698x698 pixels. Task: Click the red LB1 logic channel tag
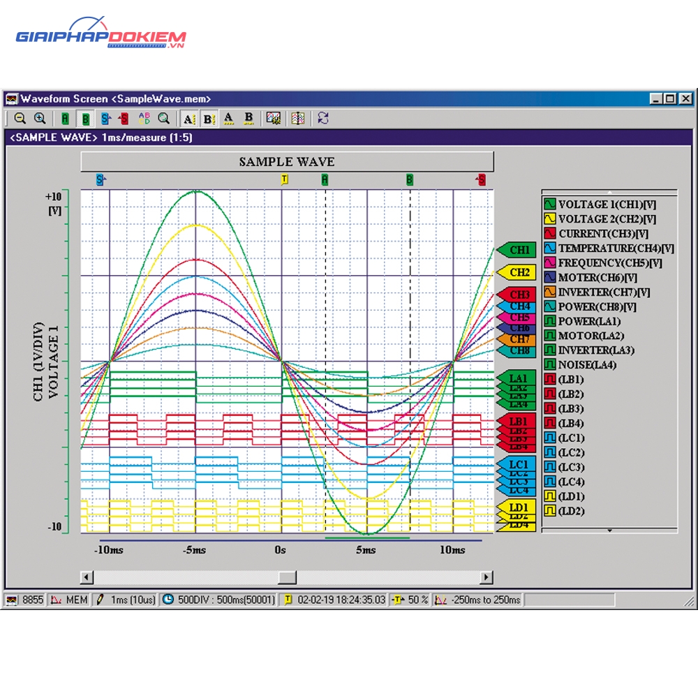point(517,421)
